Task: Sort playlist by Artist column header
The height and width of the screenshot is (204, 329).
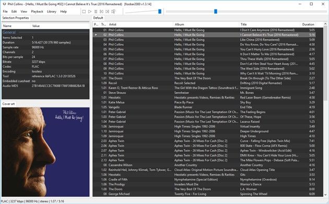Action: click(140, 25)
